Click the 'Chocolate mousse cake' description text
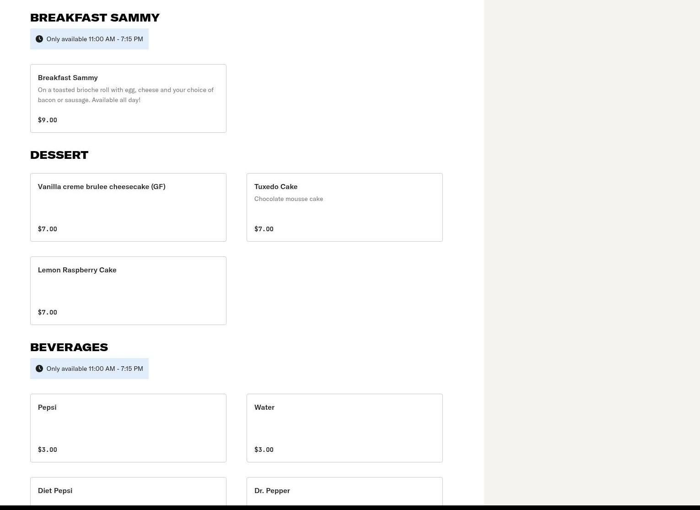This screenshot has width=700, height=510. (289, 199)
